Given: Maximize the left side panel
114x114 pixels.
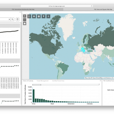Looking at the screenshot, I should [x=20, y=12].
